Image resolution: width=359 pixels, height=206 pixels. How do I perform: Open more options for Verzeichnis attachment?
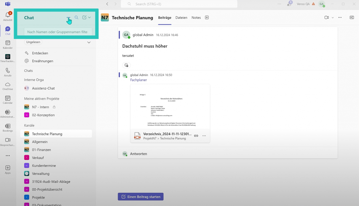click(x=204, y=136)
